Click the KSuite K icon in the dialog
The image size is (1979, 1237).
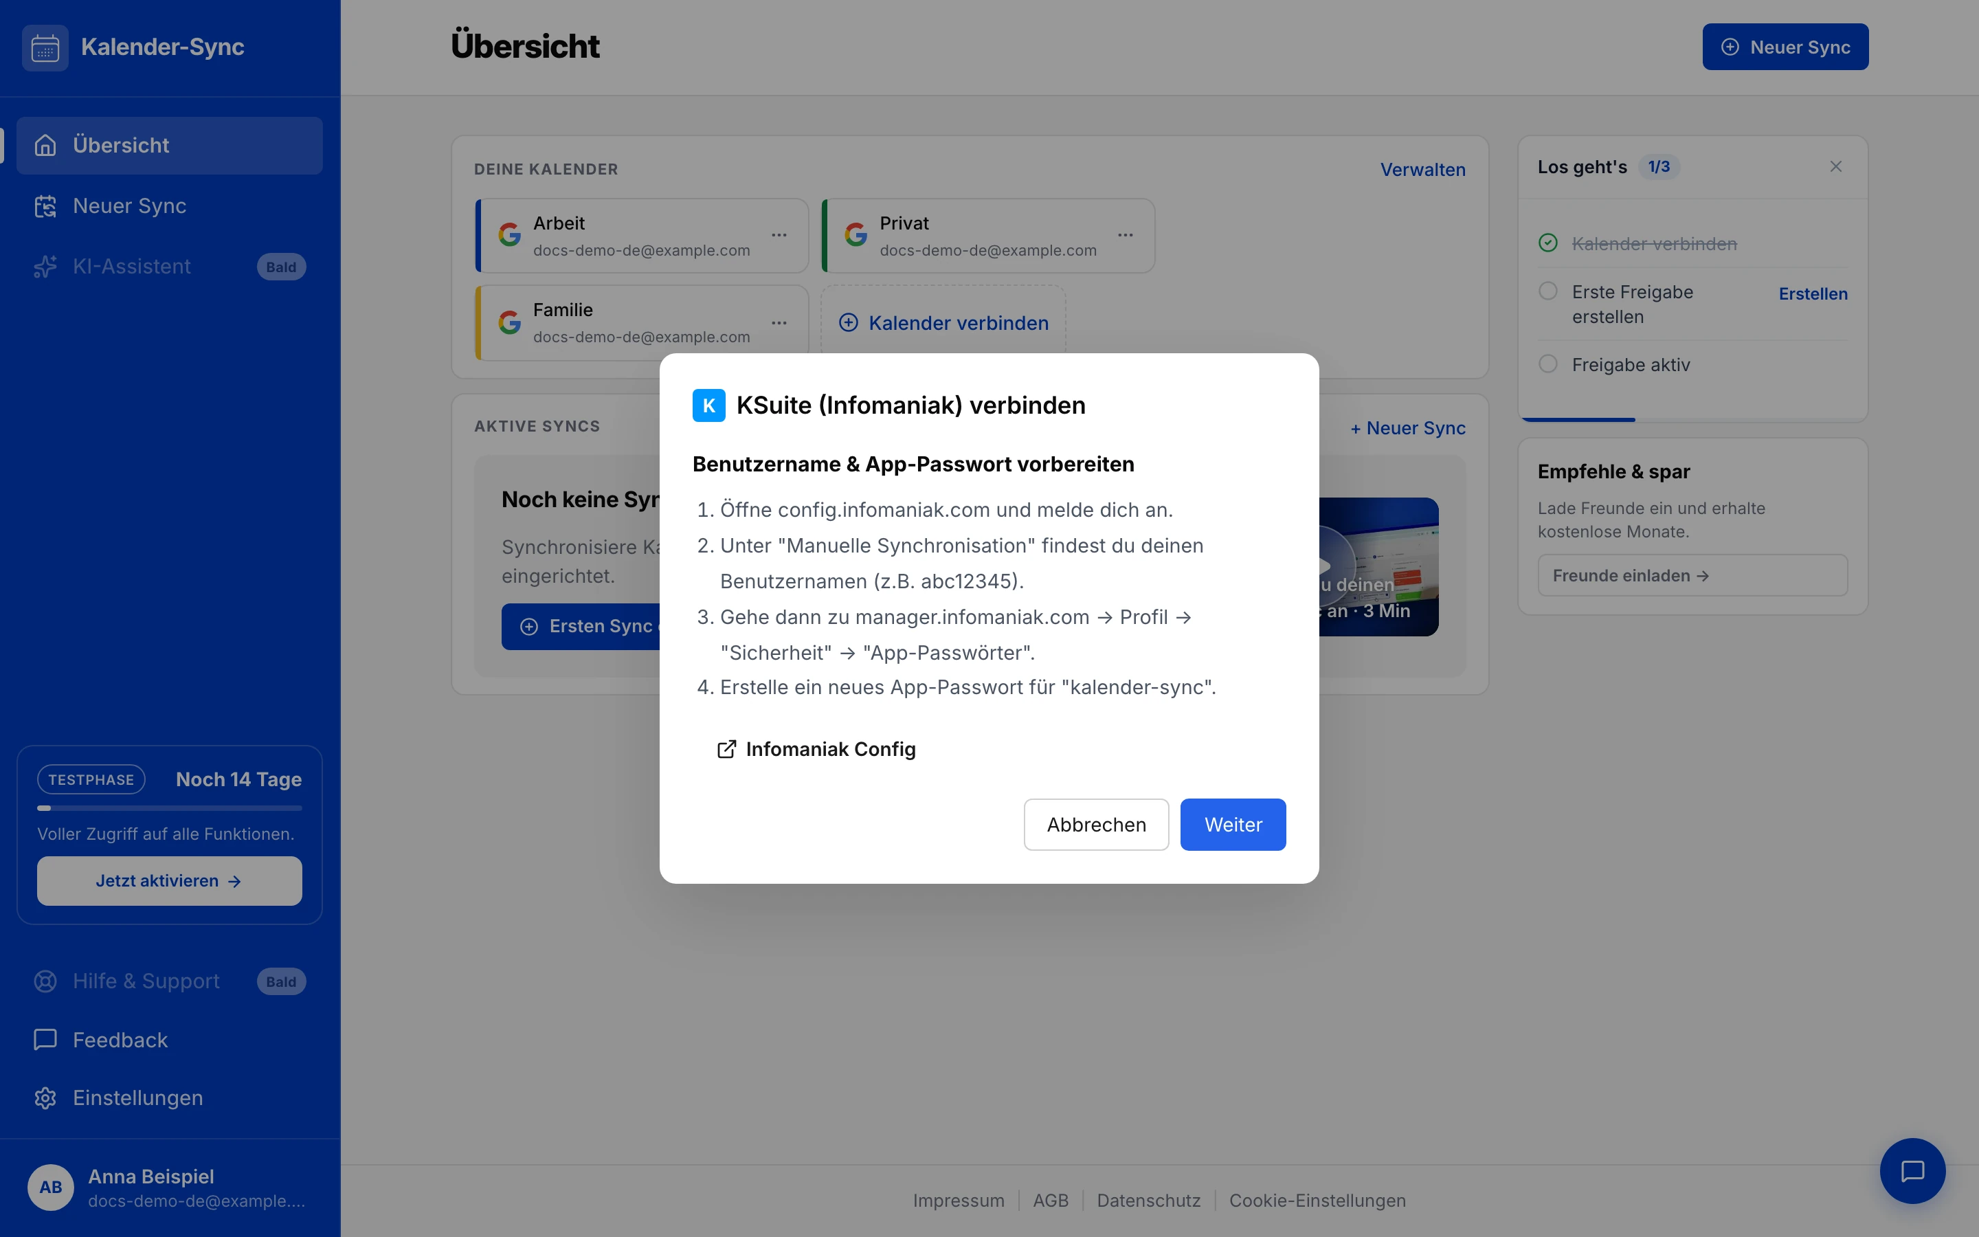[708, 405]
